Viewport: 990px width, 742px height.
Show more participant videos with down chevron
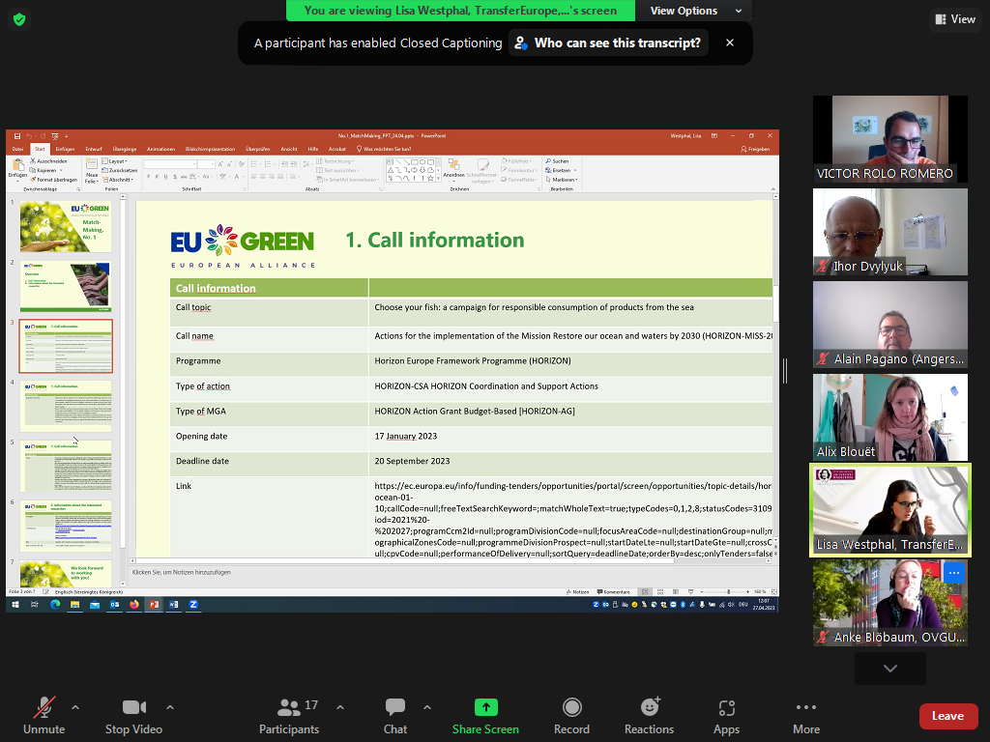pos(890,669)
